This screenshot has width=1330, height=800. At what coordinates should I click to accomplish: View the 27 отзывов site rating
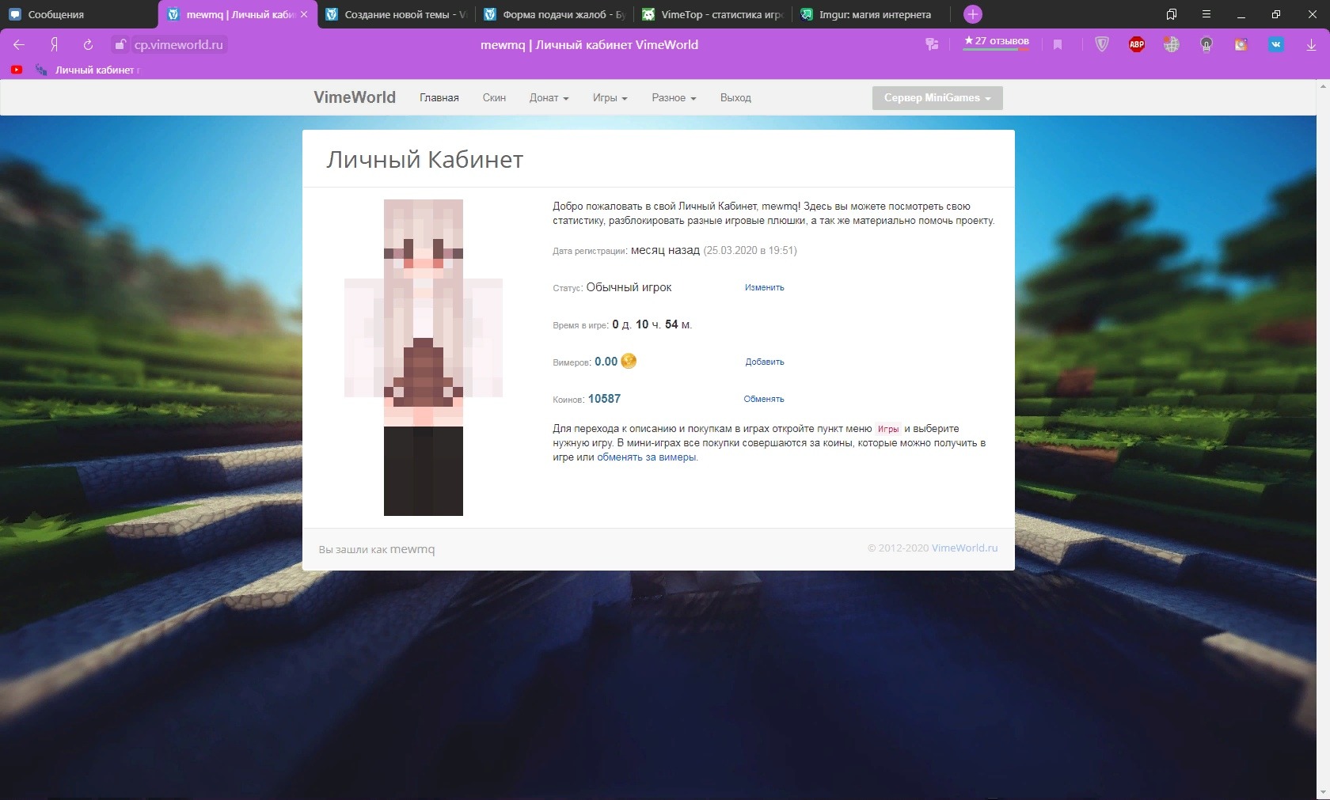point(996,42)
